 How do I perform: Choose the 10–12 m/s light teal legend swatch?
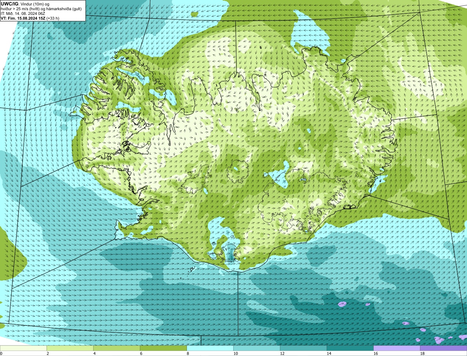[257, 348]
